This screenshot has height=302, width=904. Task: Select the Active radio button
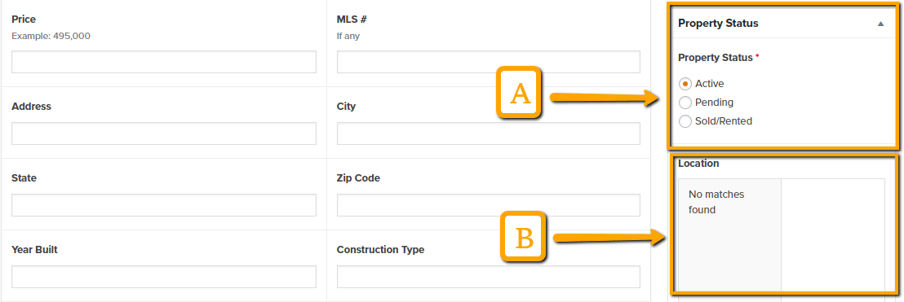click(x=685, y=84)
